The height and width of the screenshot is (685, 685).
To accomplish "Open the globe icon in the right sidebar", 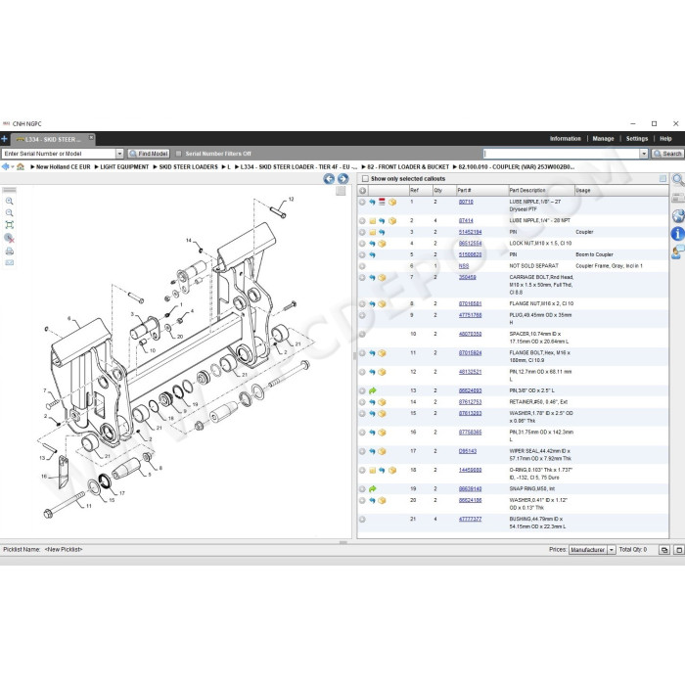I will coord(678,215).
